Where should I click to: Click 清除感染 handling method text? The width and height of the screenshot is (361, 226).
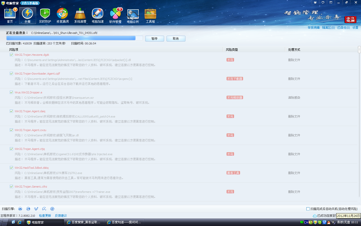[x=294, y=97]
